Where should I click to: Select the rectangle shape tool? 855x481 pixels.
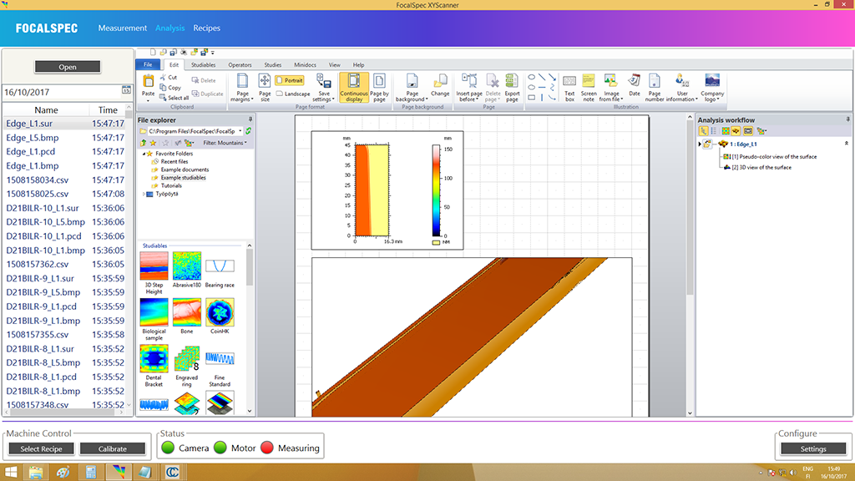coord(532,98)
